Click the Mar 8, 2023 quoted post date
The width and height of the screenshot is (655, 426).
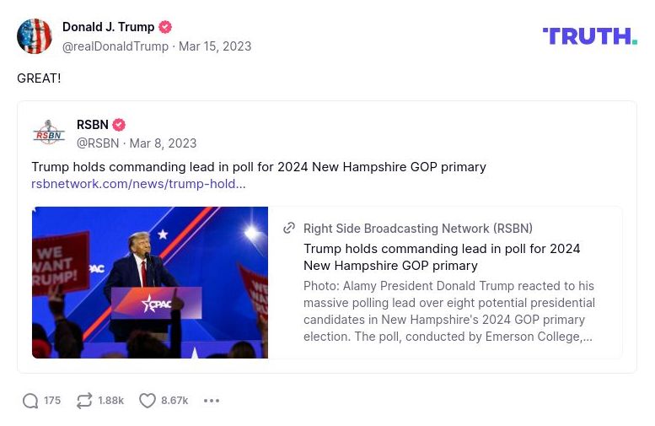163,143
